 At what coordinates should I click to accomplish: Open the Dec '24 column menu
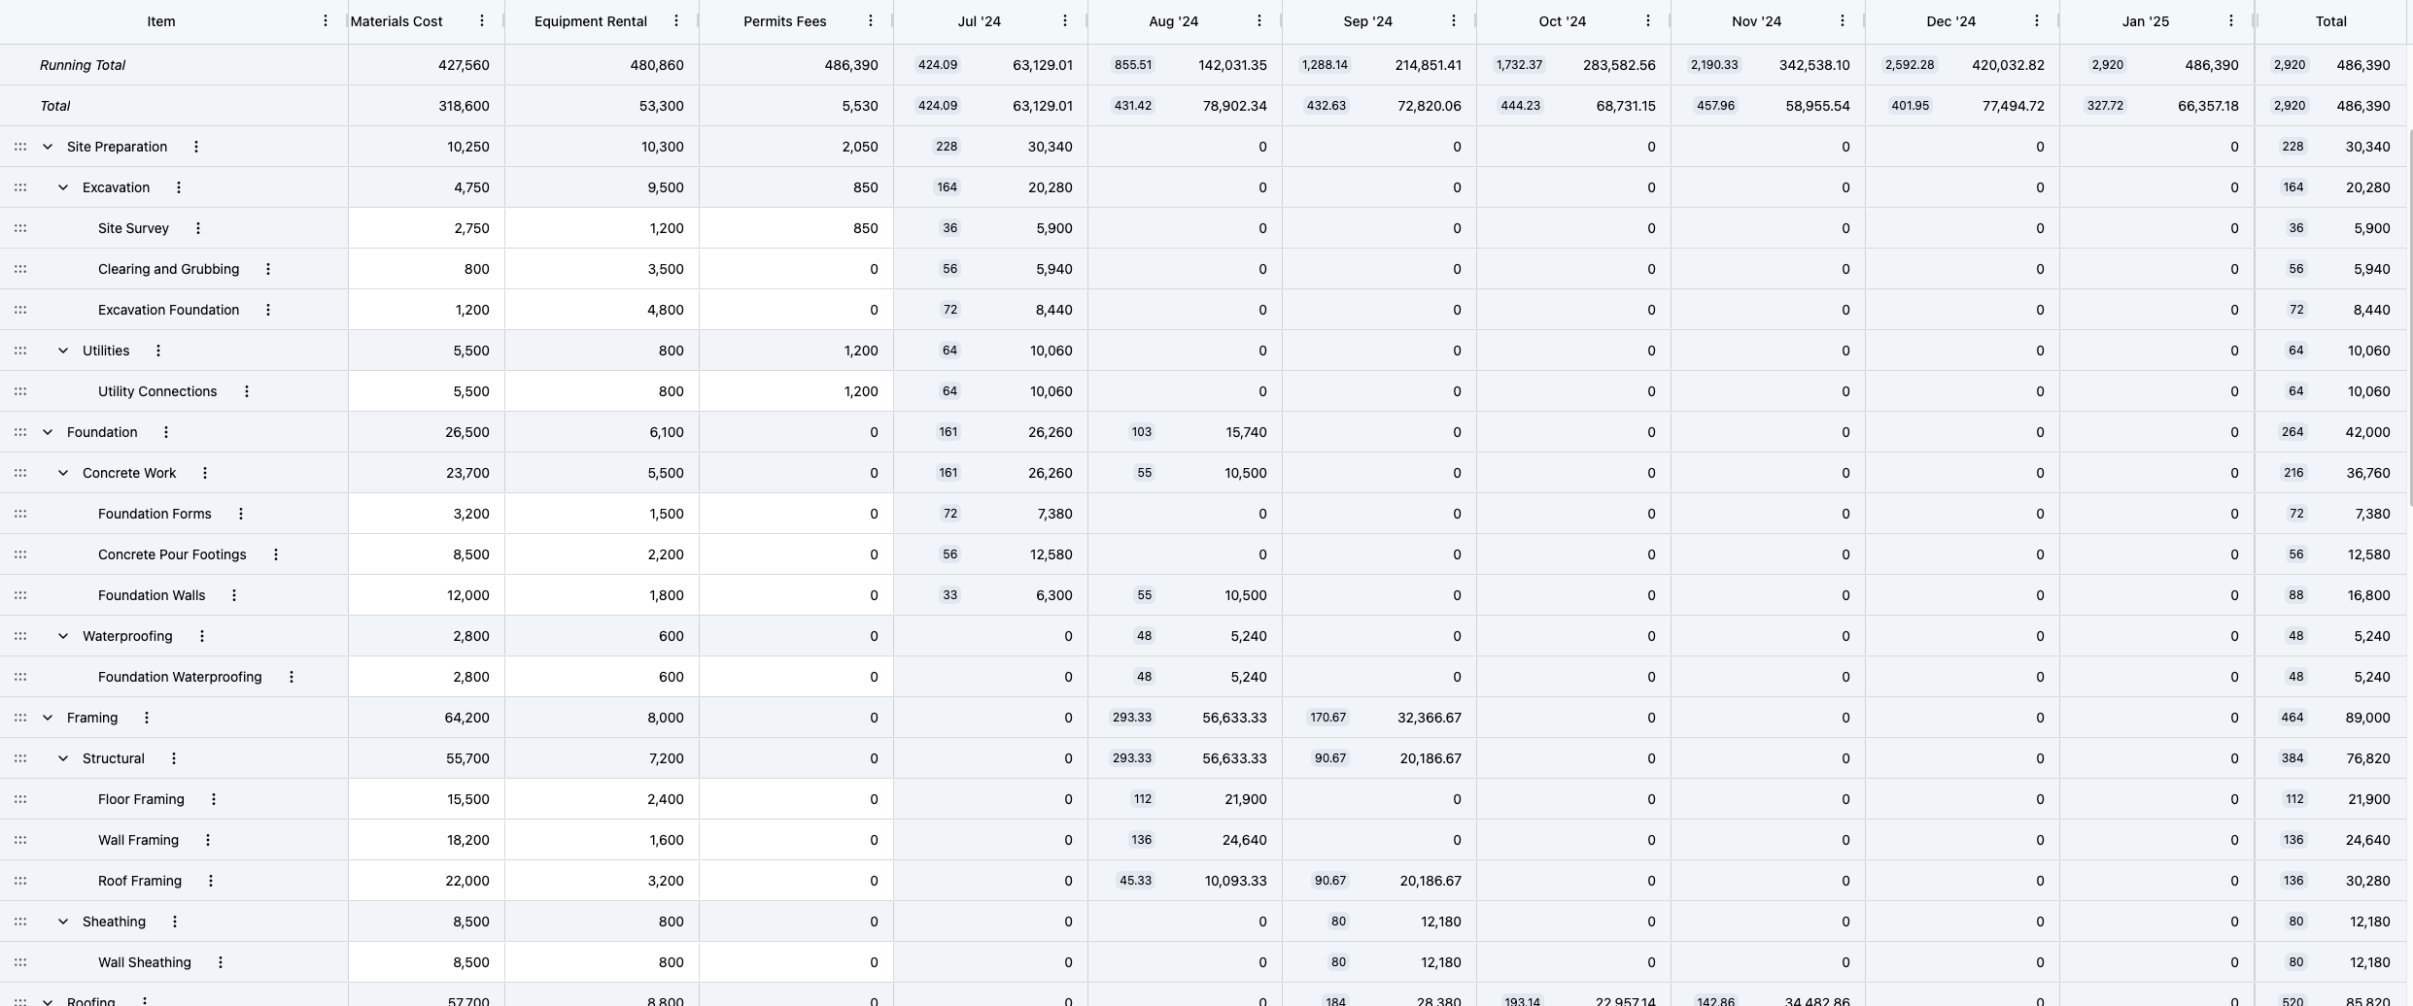pos(2037,20)
